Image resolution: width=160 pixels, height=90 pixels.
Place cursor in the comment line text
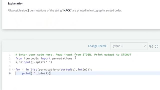73,55
